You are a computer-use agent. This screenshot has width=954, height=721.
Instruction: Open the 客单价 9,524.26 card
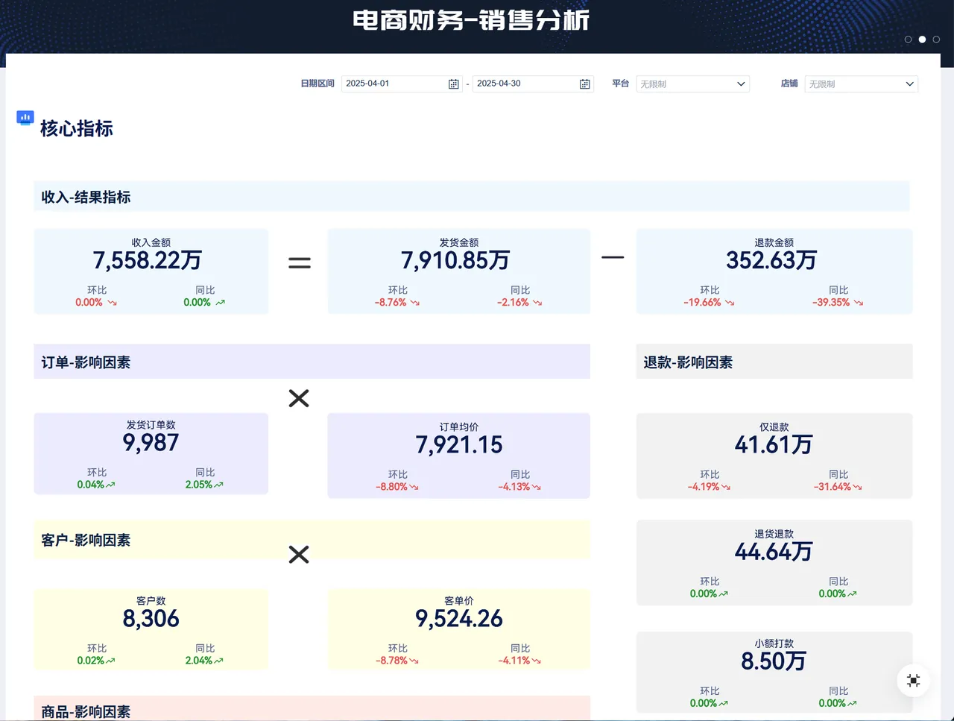458,630
